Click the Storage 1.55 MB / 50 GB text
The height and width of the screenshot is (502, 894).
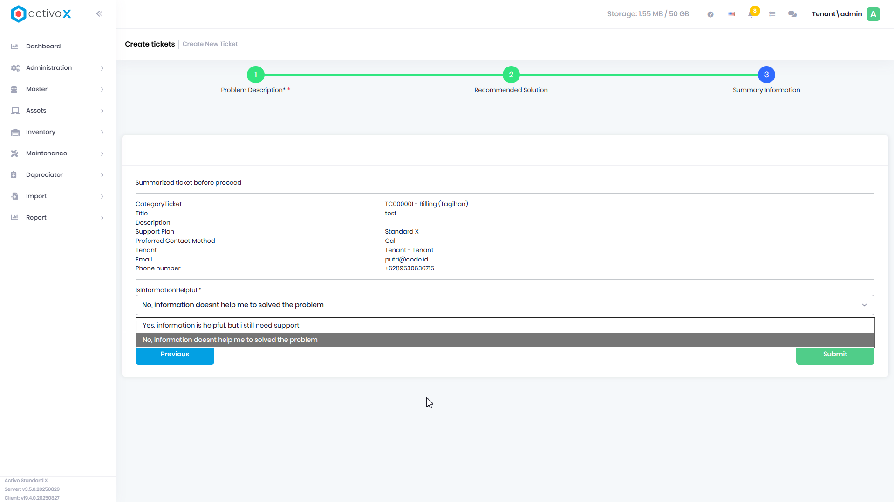coord(648,14)
